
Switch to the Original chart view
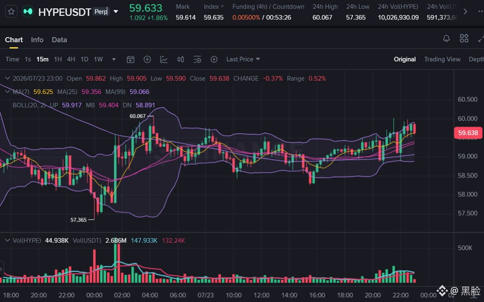point(405,59)
